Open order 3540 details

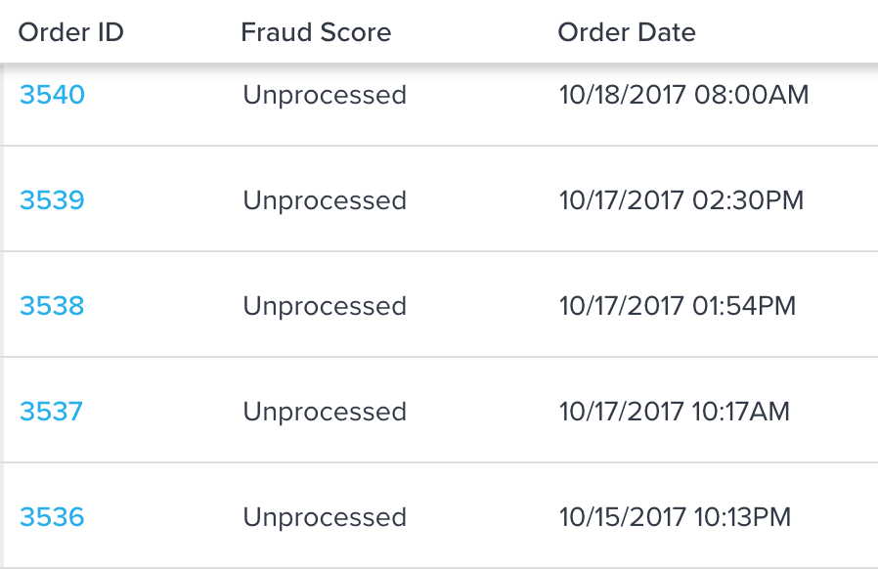coord(51,95)
